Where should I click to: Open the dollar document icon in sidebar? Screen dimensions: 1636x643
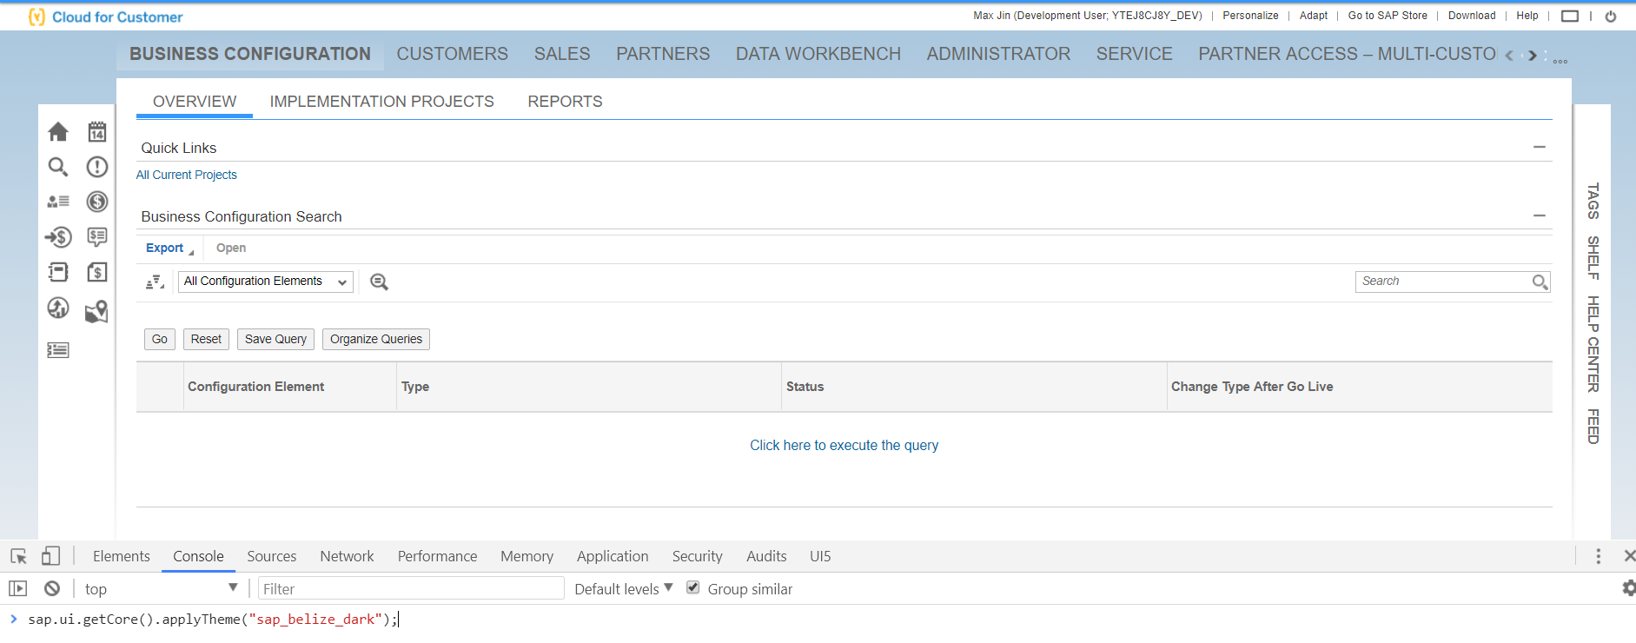(x=97, y=272)
